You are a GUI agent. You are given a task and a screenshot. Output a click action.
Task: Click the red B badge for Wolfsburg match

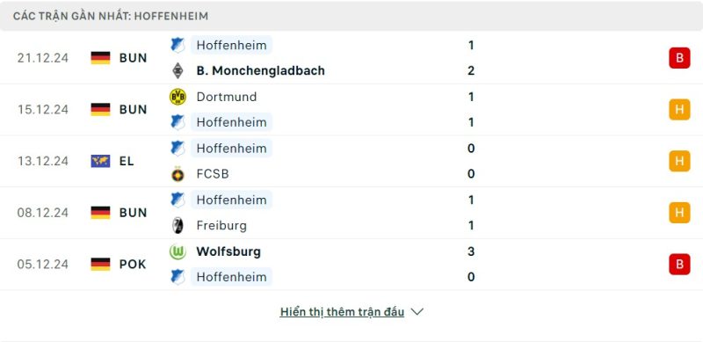[679, 264]
